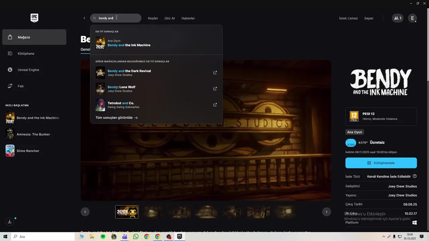Viewport: 429px width, 241px height.
Task: Click the Epic Games logo
Action: 34,18
